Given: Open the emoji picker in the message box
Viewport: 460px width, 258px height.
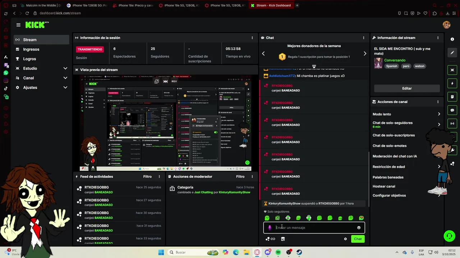Looking at the screenshot, I should pos(359,228).
